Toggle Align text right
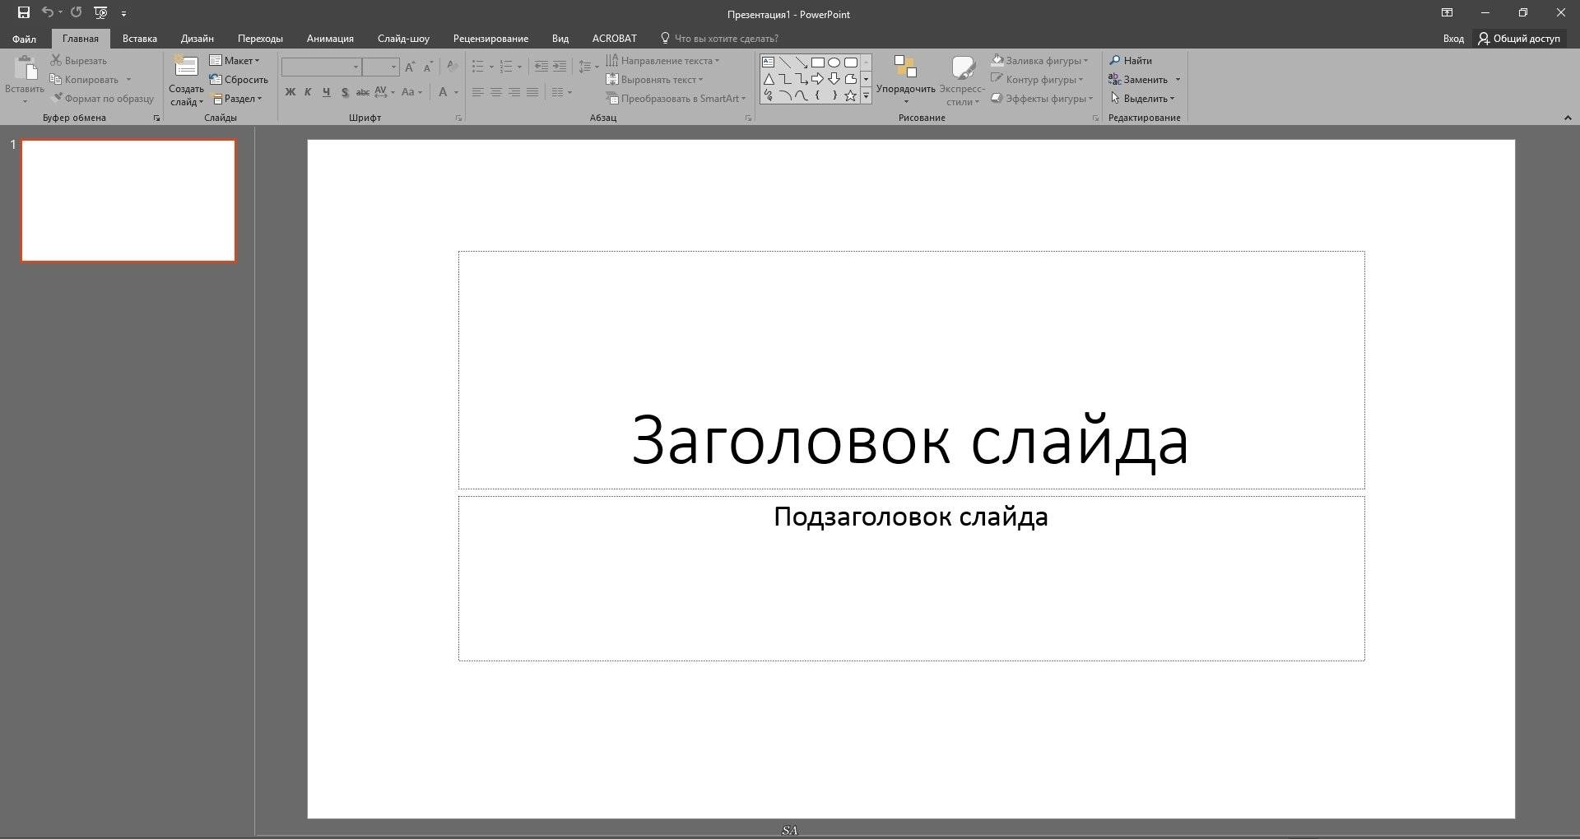The height and width of the screenshot is (839, 1580). 514,92
